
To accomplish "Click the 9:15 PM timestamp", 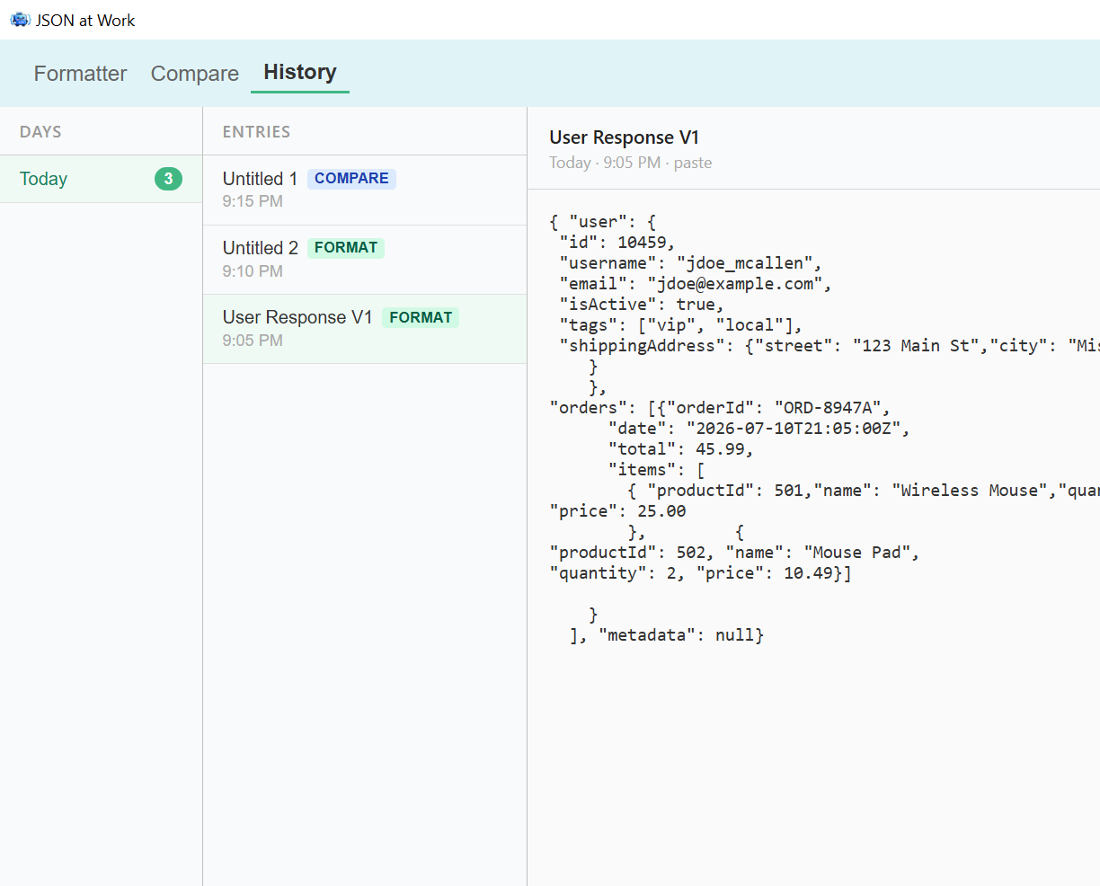I will click(253, 201).
